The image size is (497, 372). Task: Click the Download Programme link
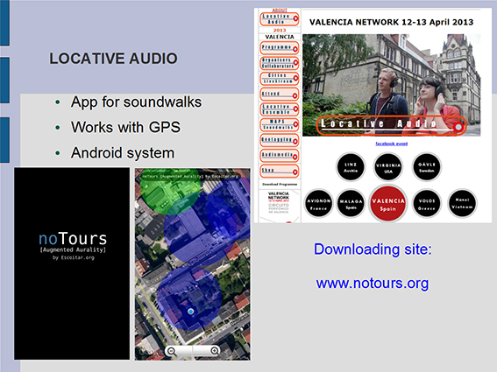pyautogui.click(x=280, y=185)
